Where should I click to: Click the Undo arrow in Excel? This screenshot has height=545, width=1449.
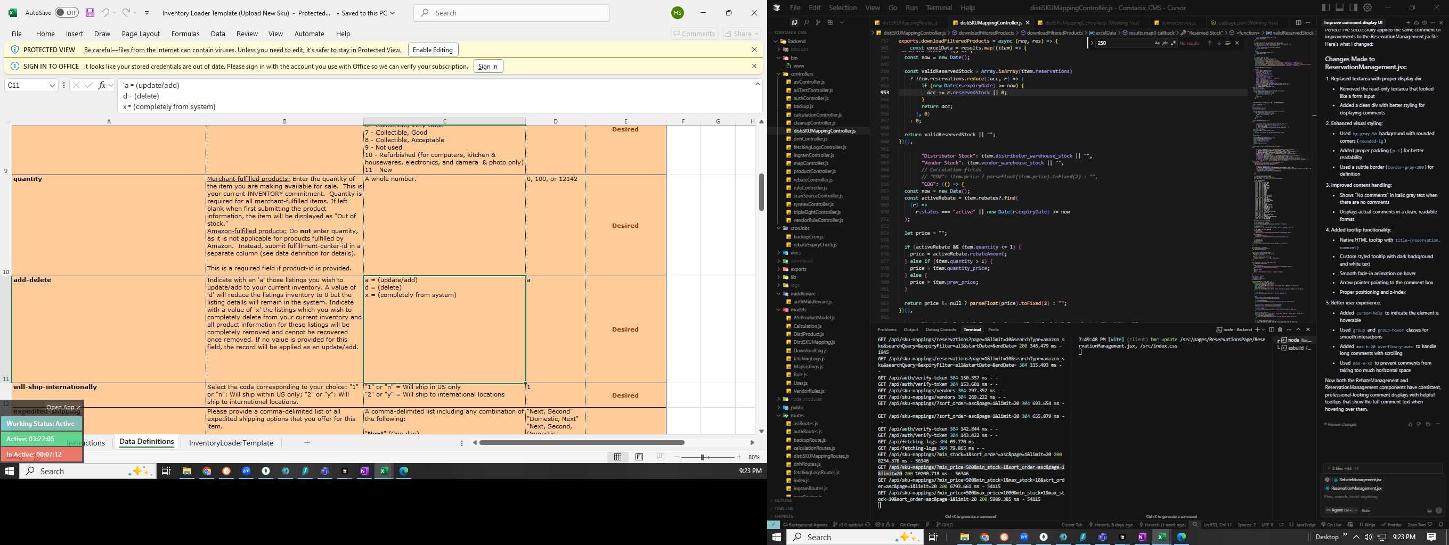[x=105, y=12]
